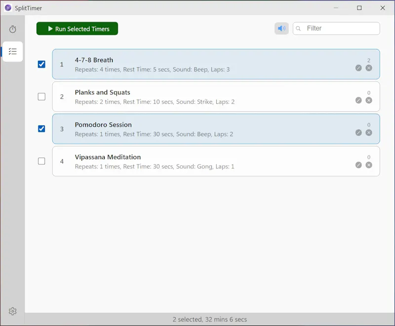Check the Vipassana Meditation checkbox
The height and width of the screenshot is (326, 395).
41,161
